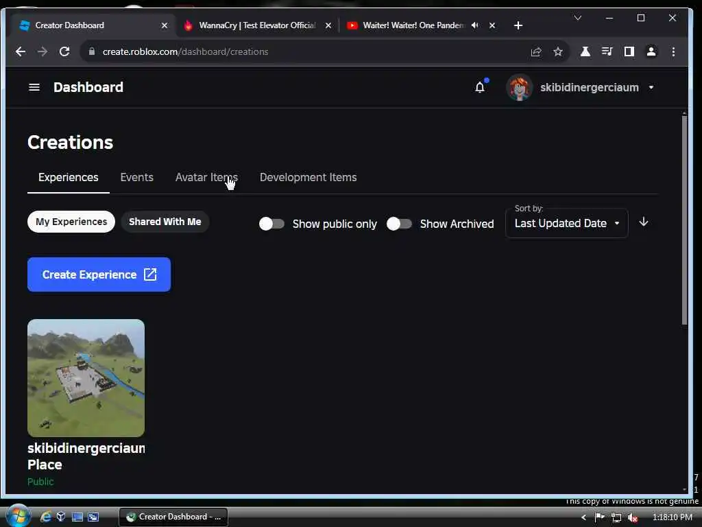Viewport: 702px width, 527px height.
Task: Click the cube icon in the quick launch
Action: tap(61, 517)
